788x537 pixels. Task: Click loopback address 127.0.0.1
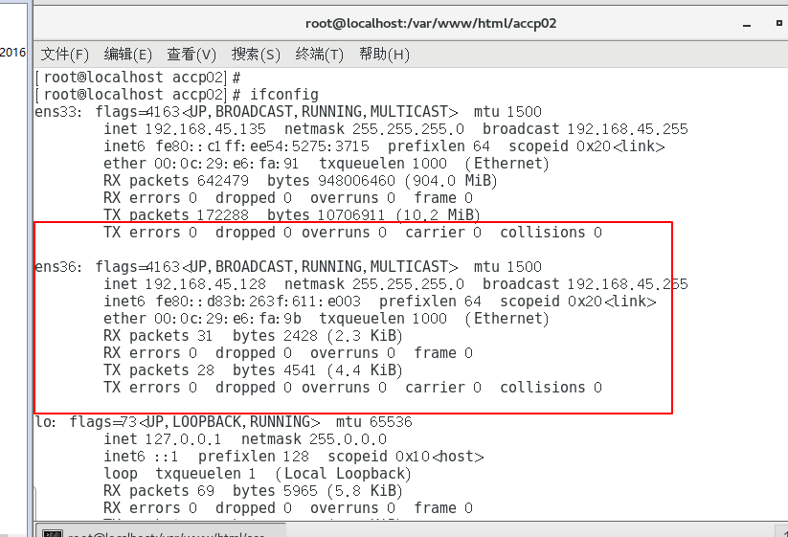pyautogui.click(x=183, y=439)
